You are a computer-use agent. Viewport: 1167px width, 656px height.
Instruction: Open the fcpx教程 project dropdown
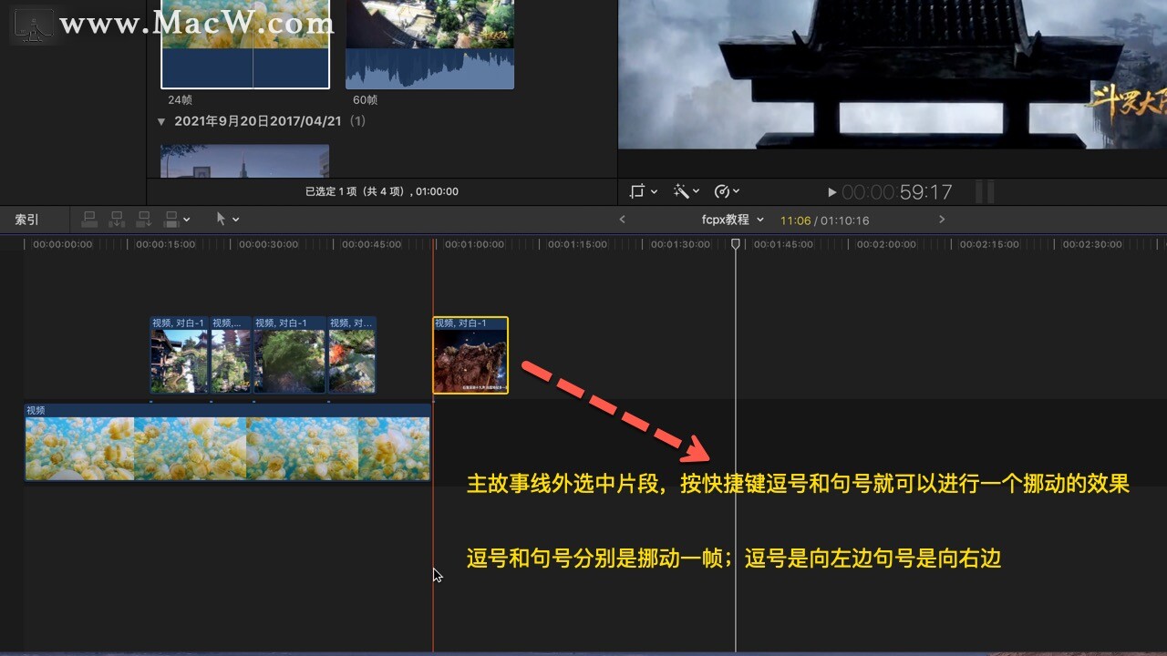[x=732, y=220]
